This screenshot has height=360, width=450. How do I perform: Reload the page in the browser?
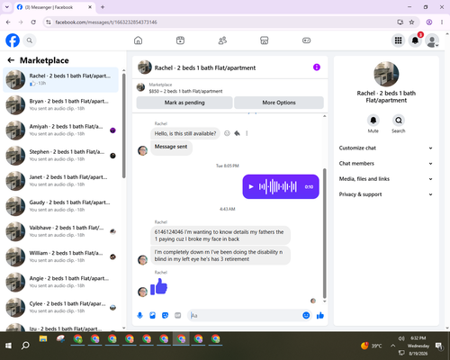tap(33, 22)
